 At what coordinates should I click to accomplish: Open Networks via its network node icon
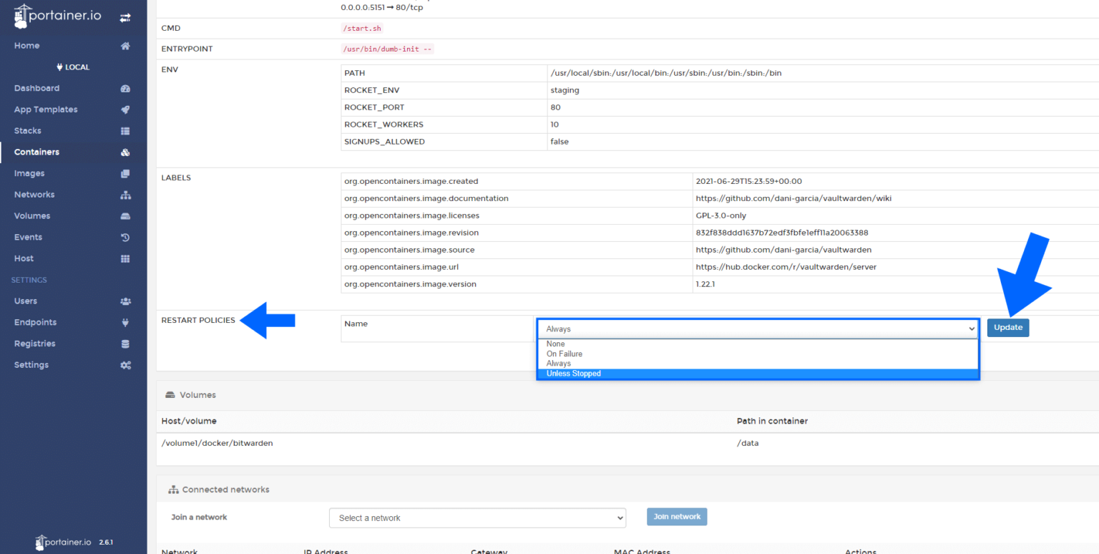pos(125,194)
